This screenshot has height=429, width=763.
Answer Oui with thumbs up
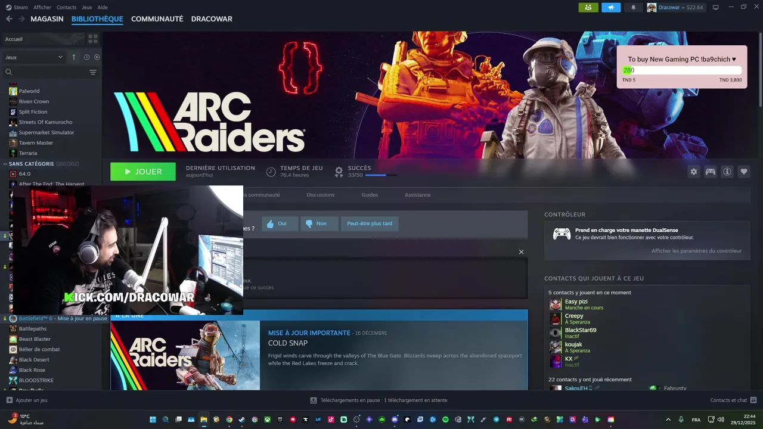280,223
